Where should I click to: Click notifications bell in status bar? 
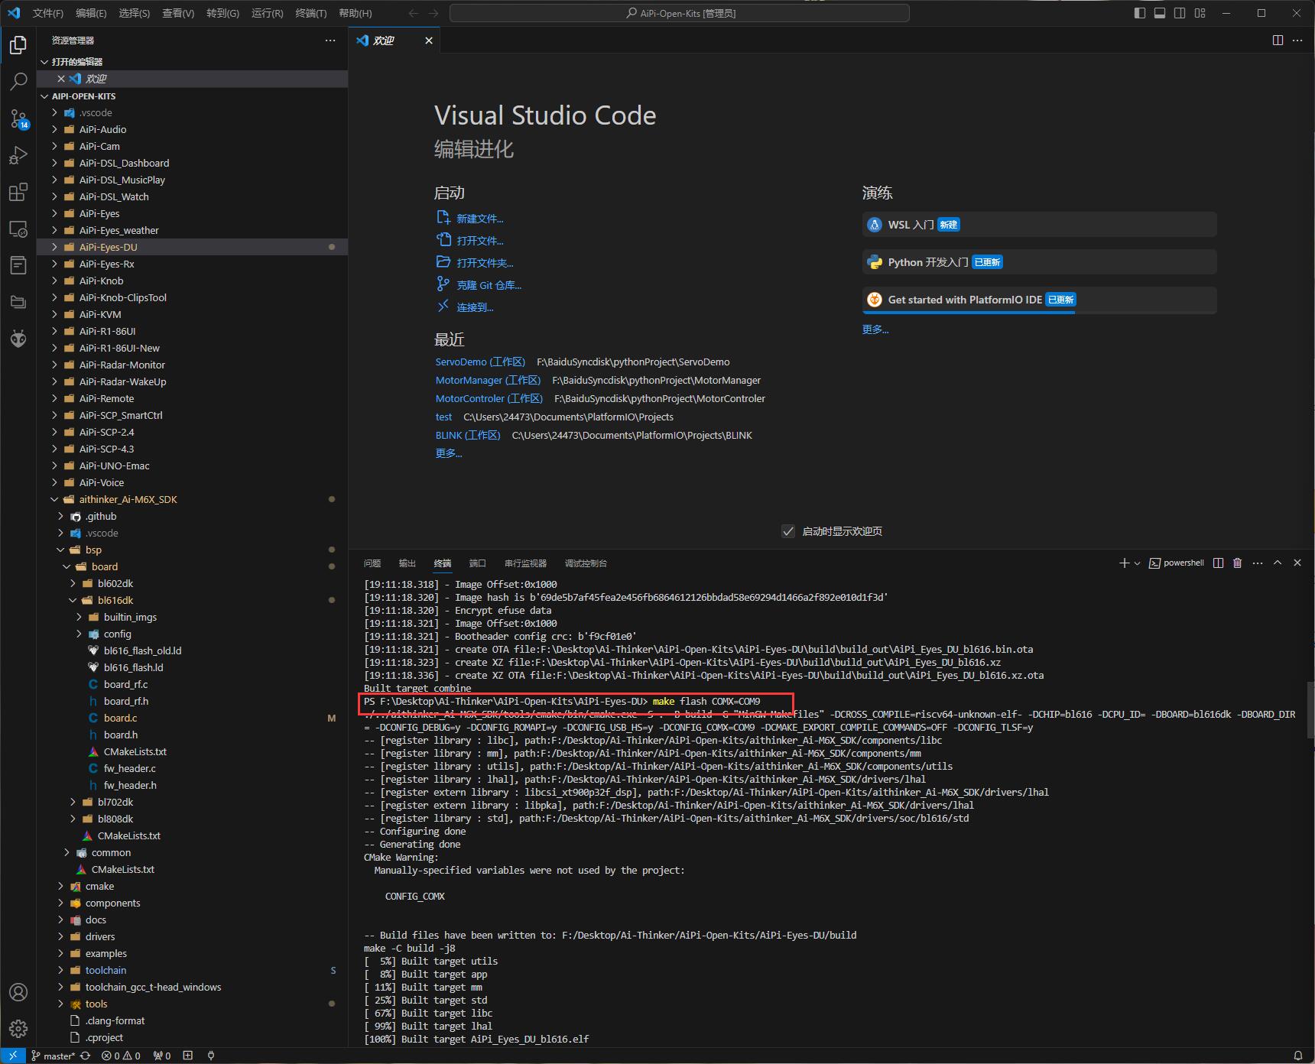tap(1297, 1056)
